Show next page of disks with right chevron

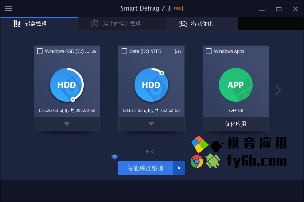278,90
